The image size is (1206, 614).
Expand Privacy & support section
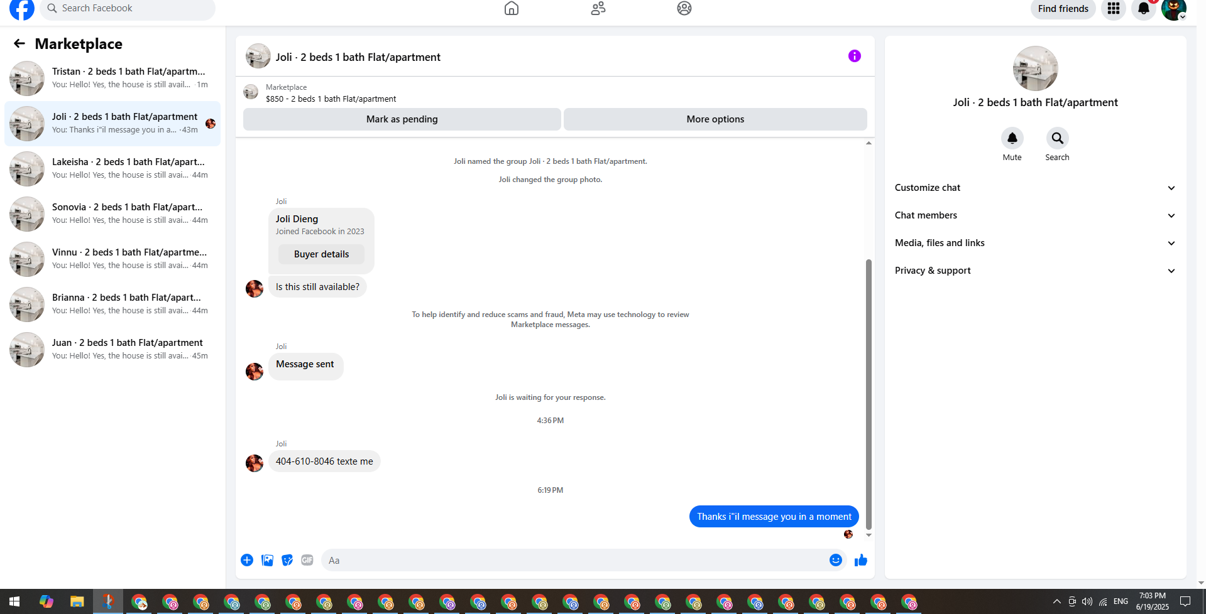[x=1035, y=271]
